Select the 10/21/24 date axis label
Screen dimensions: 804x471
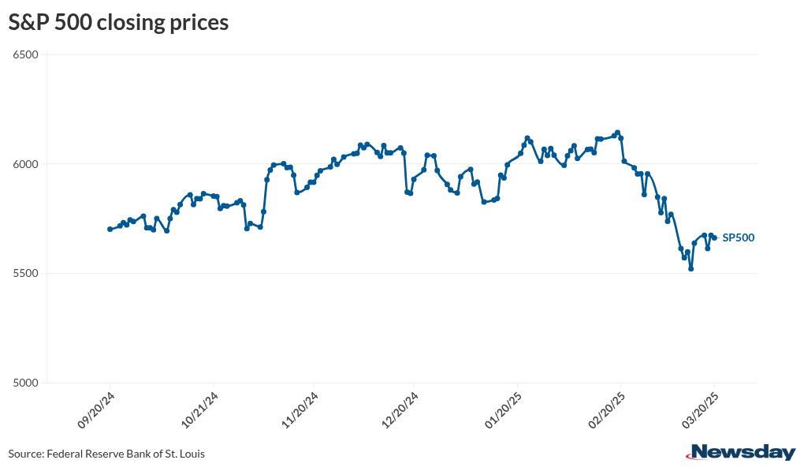200,410
